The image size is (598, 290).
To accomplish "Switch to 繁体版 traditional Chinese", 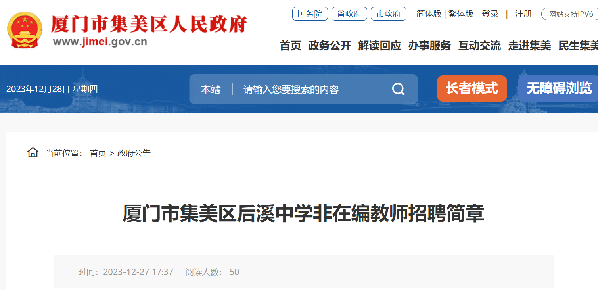I will [x=461, y=14].
